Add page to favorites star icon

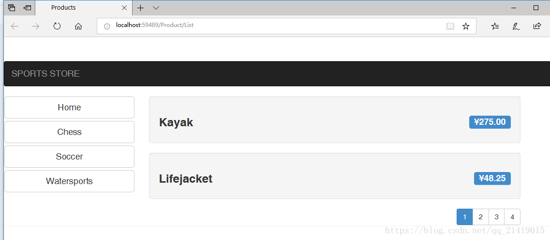[x=466, y=26]
